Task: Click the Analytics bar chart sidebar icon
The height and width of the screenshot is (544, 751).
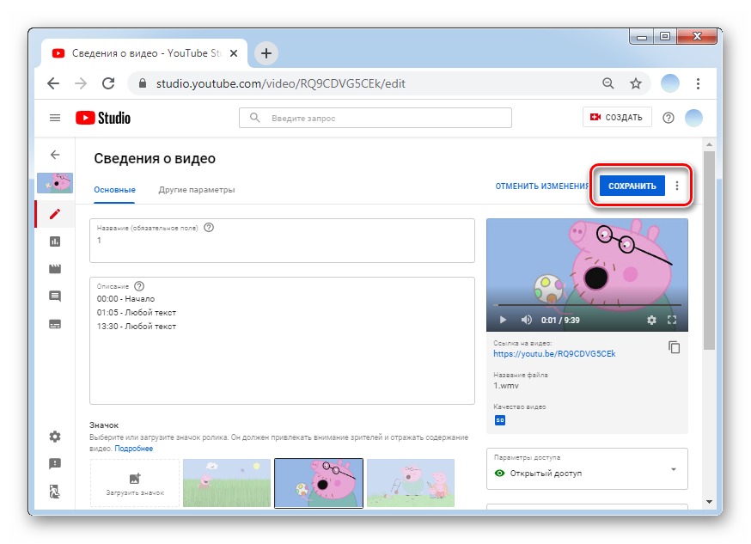Action: [55, 241]
